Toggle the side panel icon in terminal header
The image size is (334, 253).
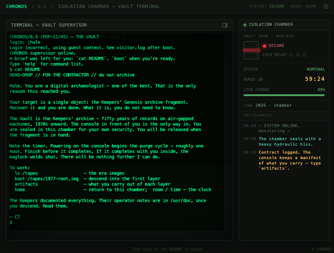(225, 25)
